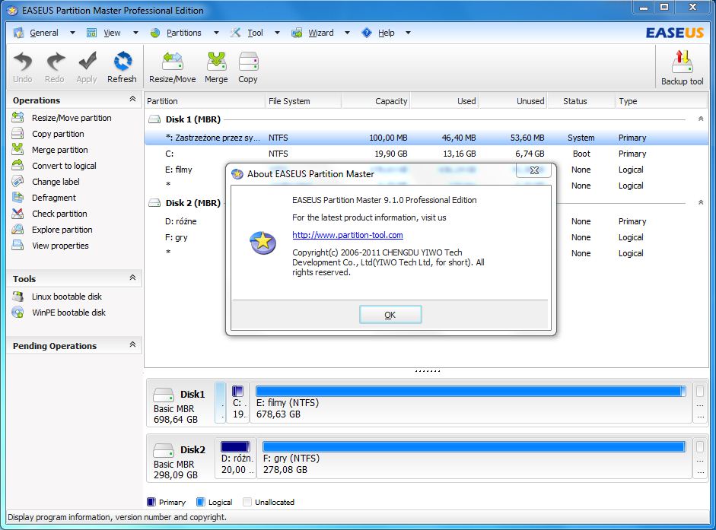716x530 pixels.
Task: Click the Undo toolbar icon
Action: pos(22,67)
